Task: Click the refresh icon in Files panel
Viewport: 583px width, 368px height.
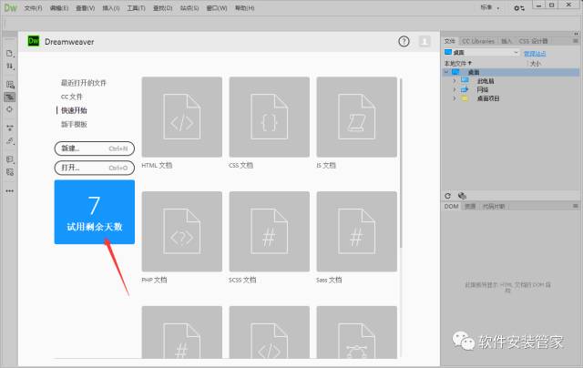Action: (448, 196)
